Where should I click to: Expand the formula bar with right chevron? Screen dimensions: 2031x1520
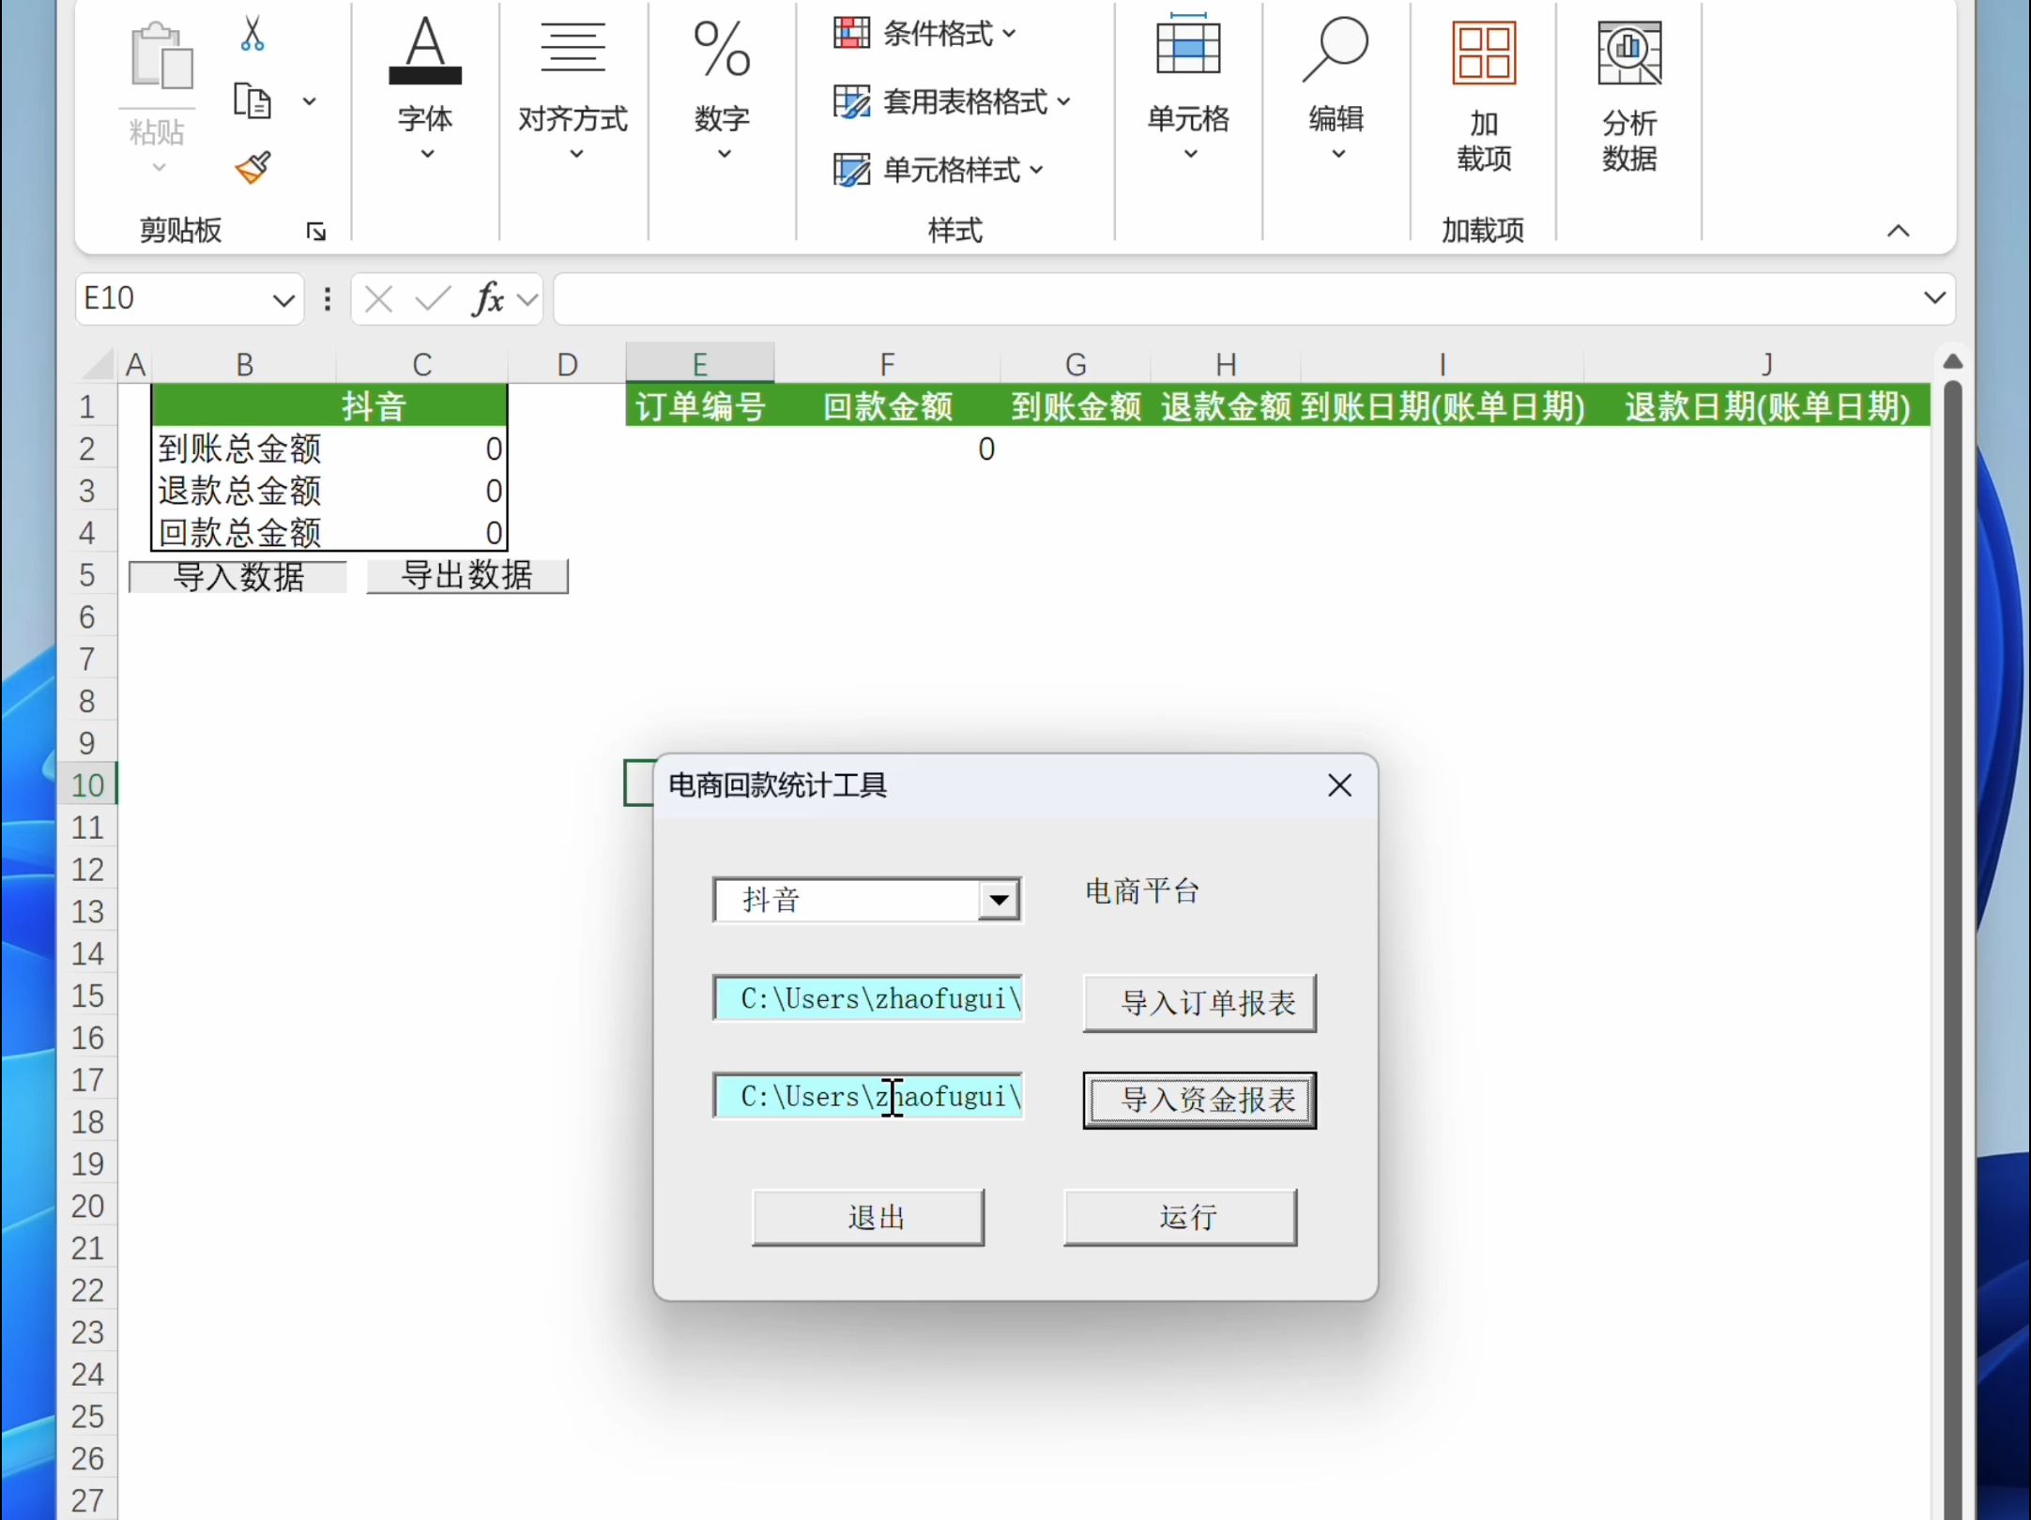(1934, 298)
